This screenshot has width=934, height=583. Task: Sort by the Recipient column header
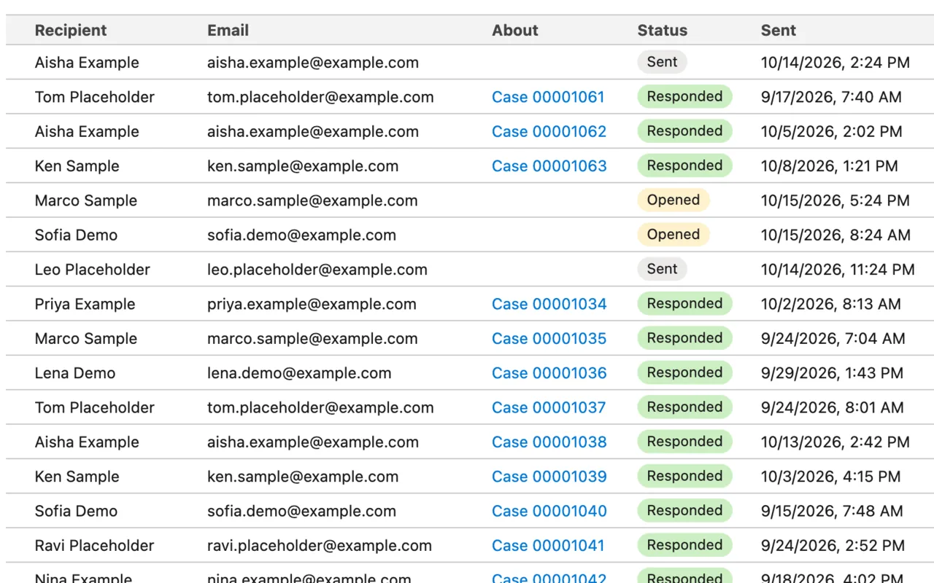(x=71, y=31)
